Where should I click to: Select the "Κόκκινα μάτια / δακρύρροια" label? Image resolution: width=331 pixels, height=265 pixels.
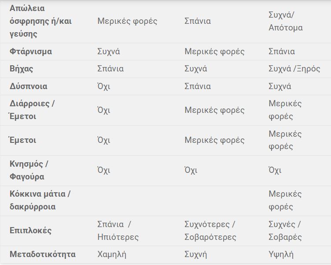pos(40,200)
